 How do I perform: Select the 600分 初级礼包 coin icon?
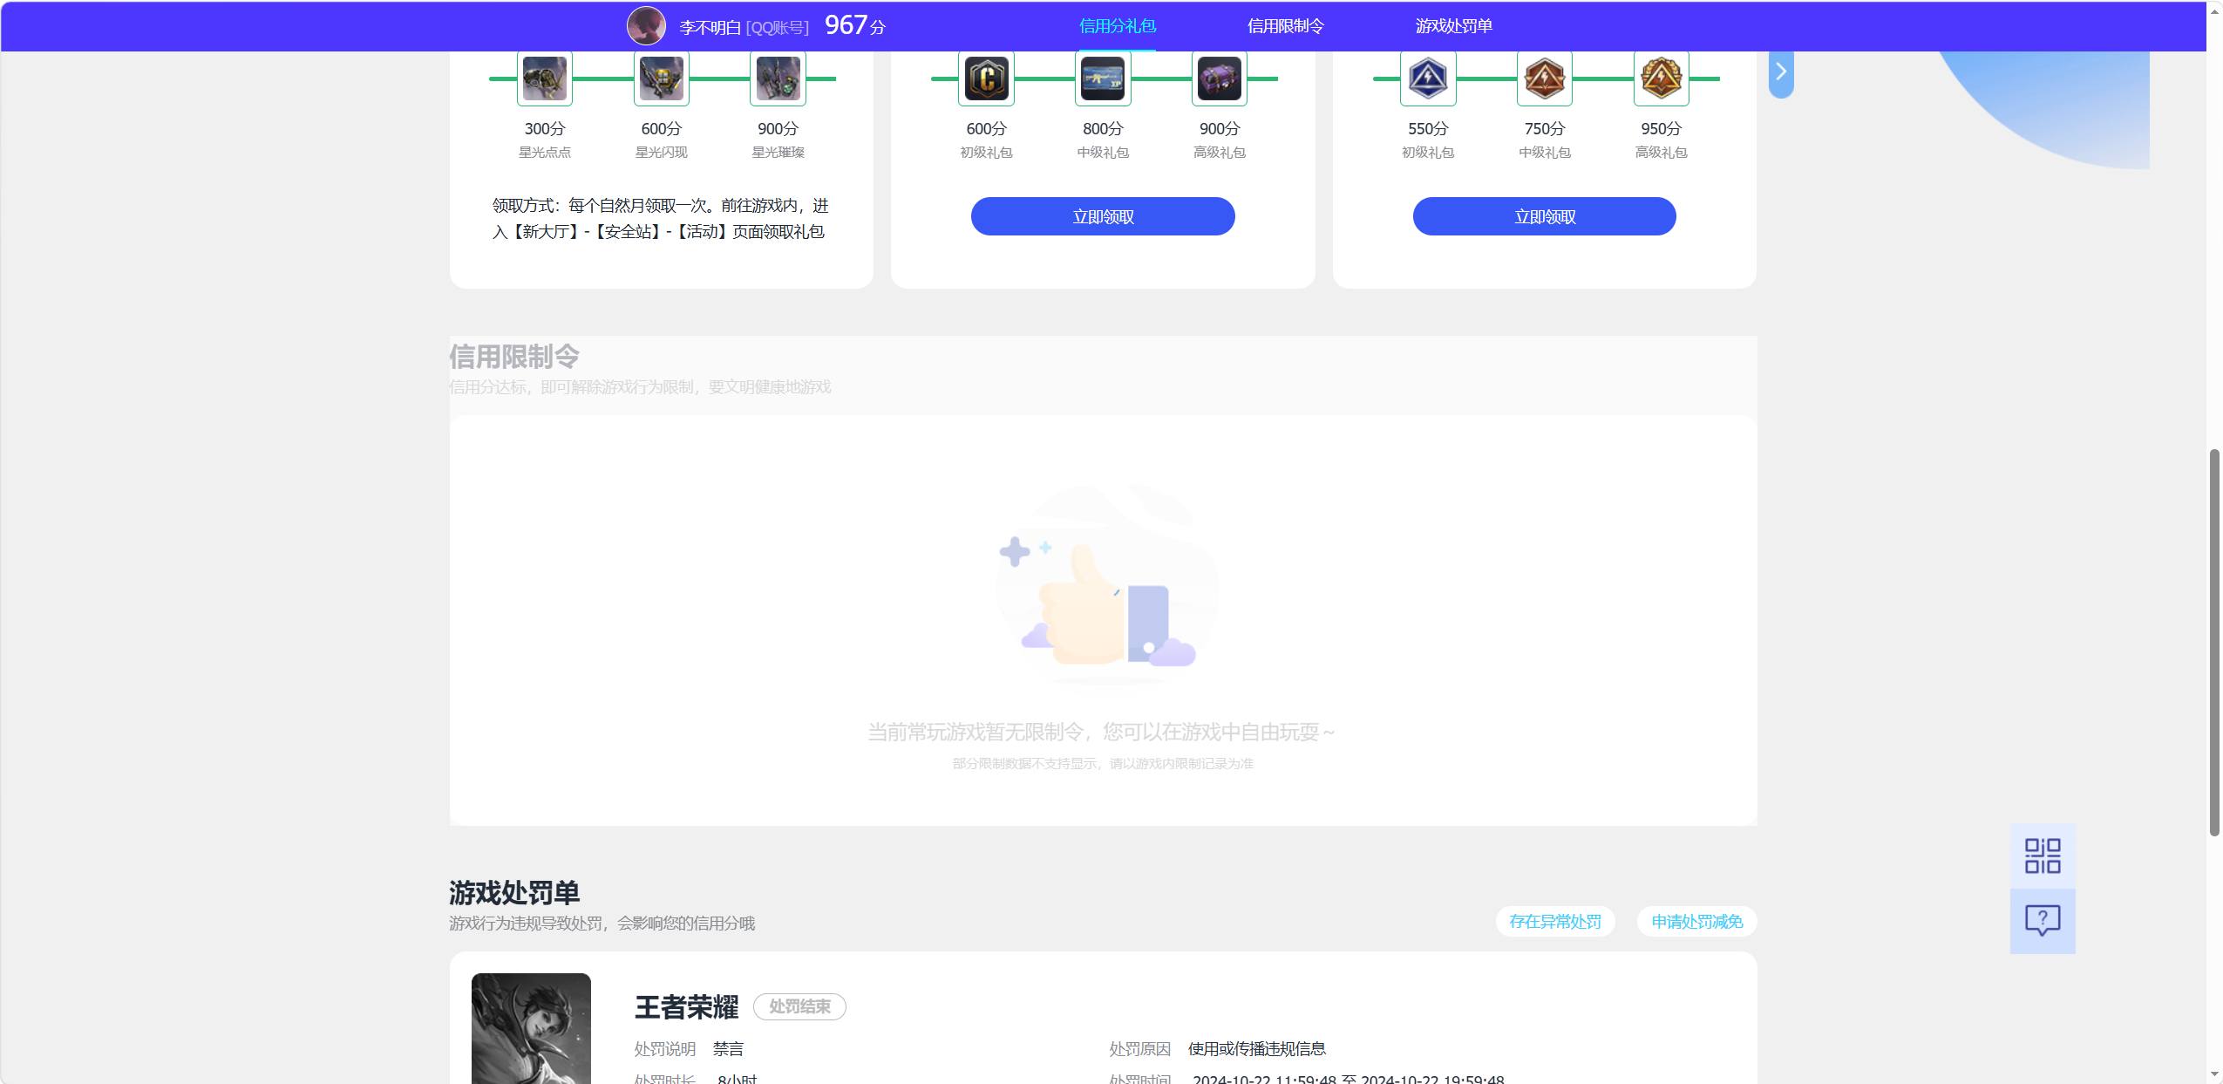(x=986, y=78)
